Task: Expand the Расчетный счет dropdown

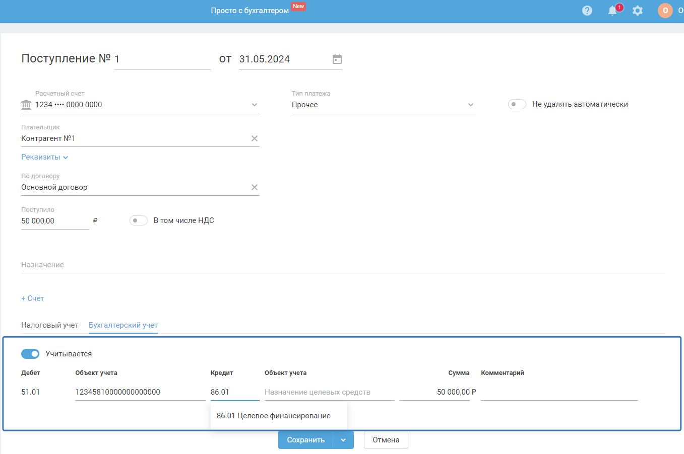Action: tap(255, 105)
